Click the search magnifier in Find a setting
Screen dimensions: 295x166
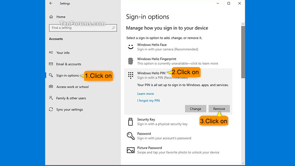(x=114, y=28)
